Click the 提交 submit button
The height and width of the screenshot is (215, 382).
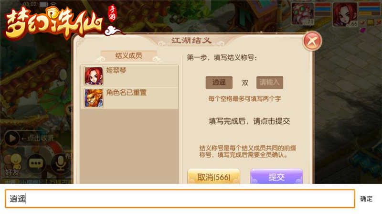[276, 176]
